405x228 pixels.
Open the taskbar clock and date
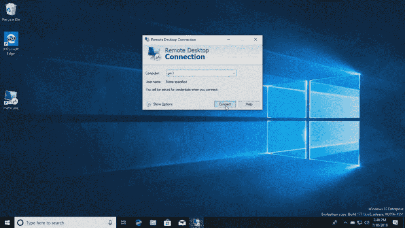[x=380, y=222]
